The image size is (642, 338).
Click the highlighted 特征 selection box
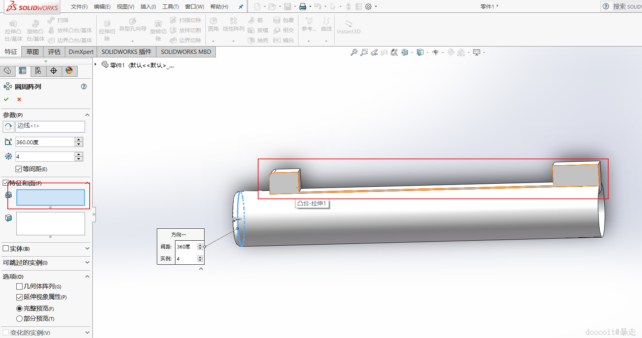coord(50,197)
